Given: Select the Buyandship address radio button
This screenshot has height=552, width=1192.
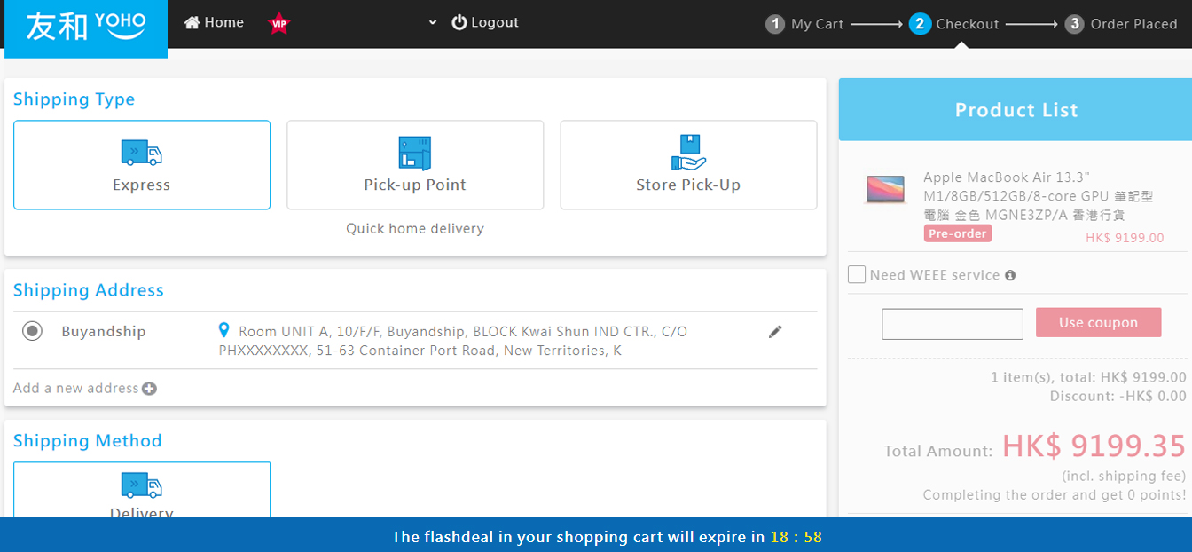Looking at the screenshot, I should click(x=33, y=331).
